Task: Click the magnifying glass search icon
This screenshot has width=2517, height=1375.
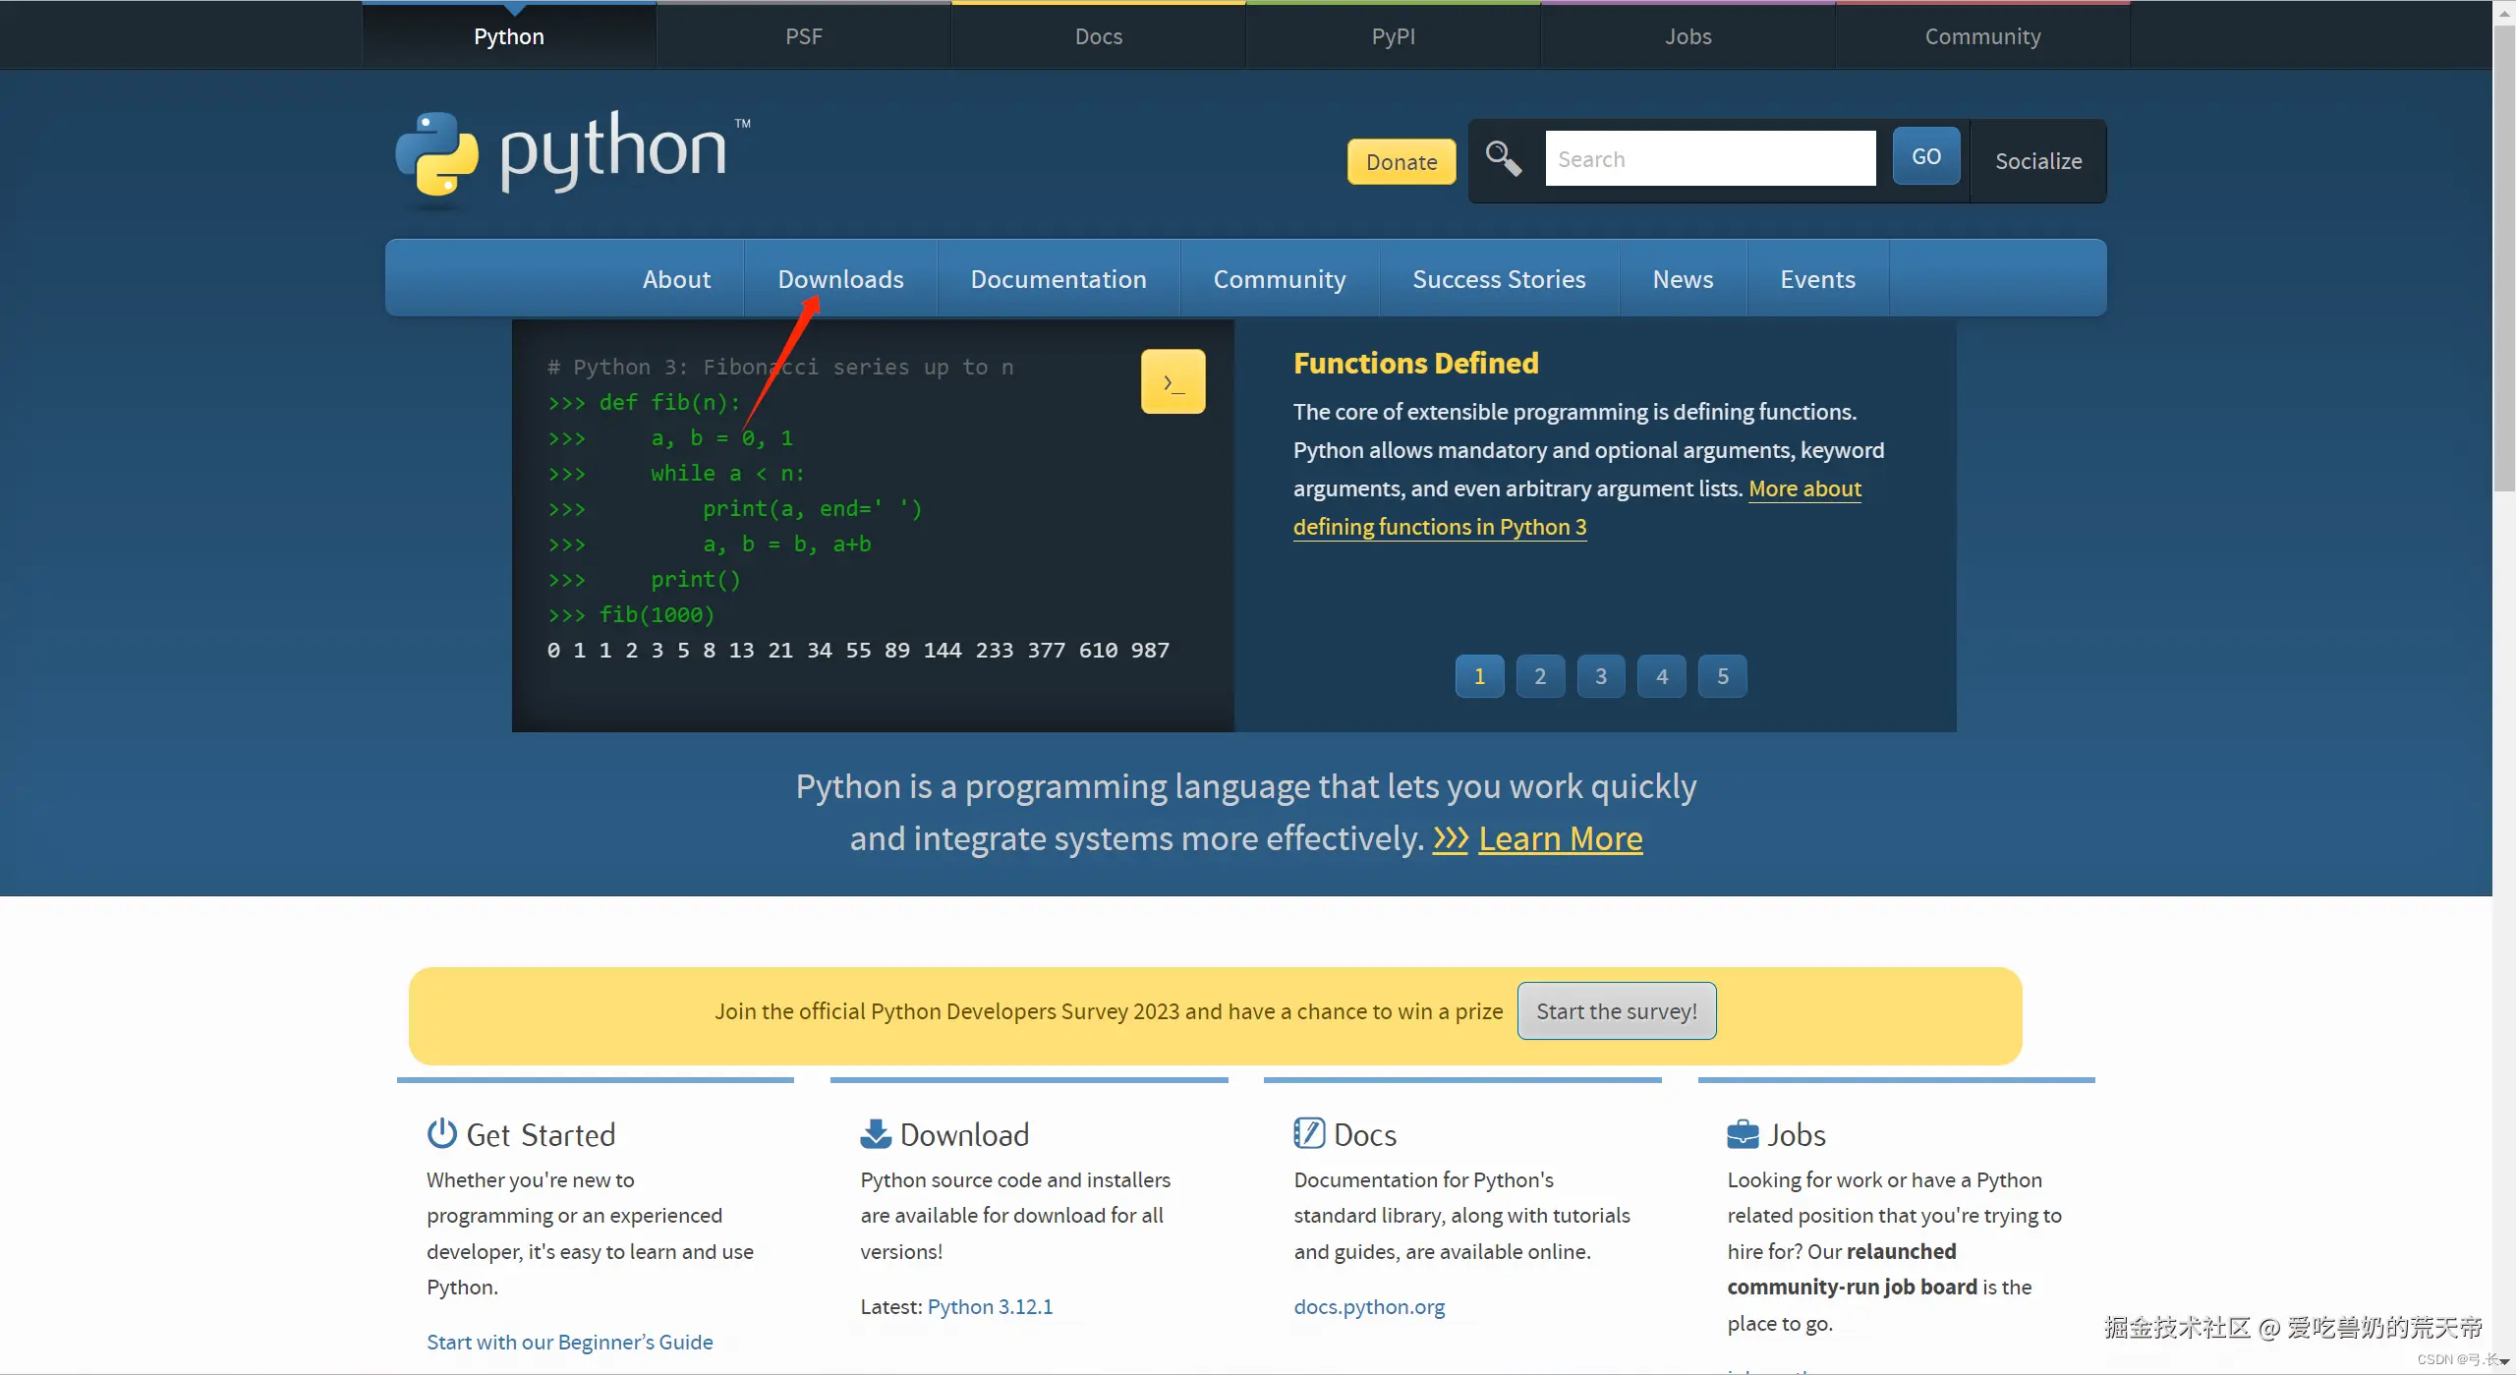Action: coord(1503,158)
